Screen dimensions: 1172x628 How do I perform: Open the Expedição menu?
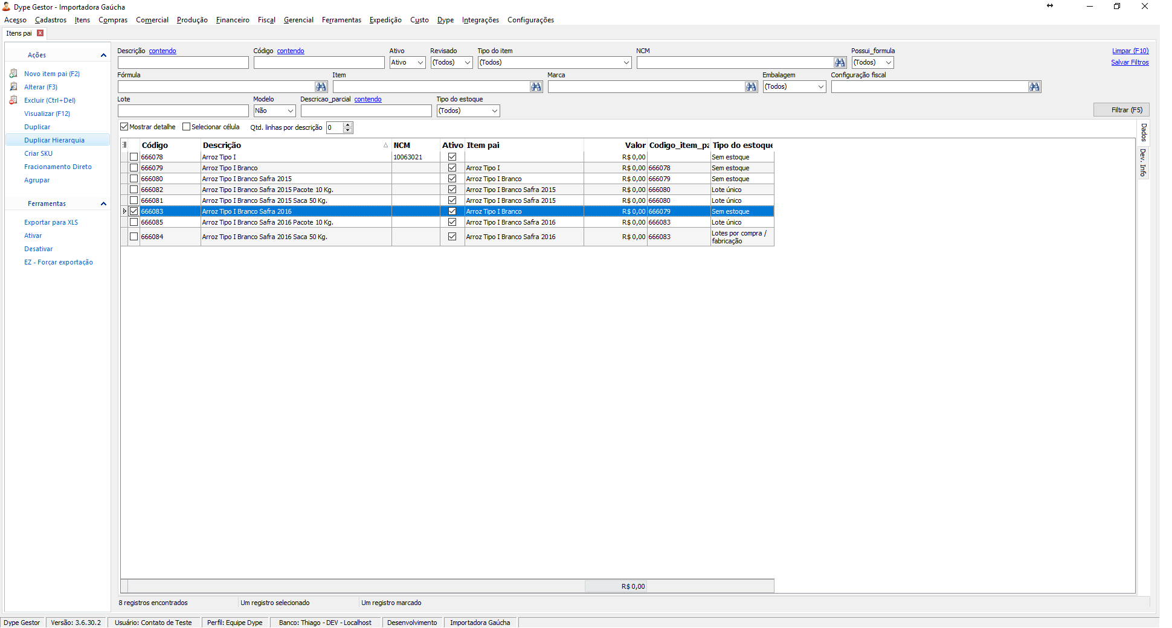coord(385,20)
